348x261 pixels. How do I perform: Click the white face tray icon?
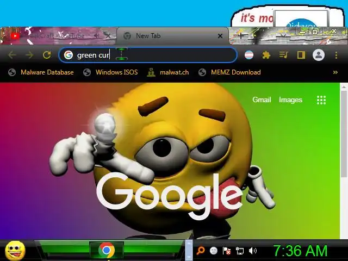214,251
